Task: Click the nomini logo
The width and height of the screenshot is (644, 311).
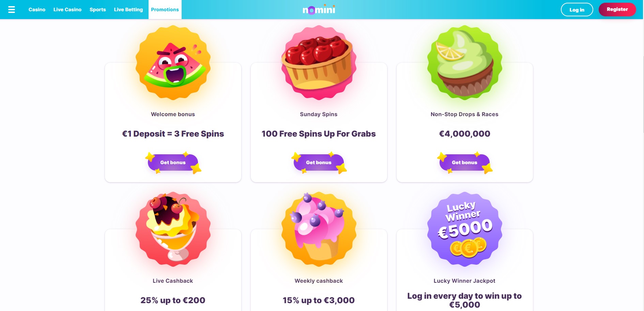Action: tap(319, 9)
